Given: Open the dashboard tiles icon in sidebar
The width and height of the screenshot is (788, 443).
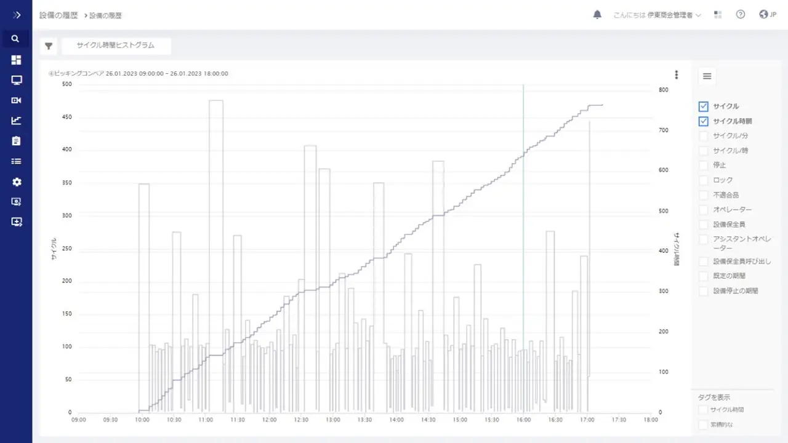Looking at the screenshot, I should pos(16,60).
